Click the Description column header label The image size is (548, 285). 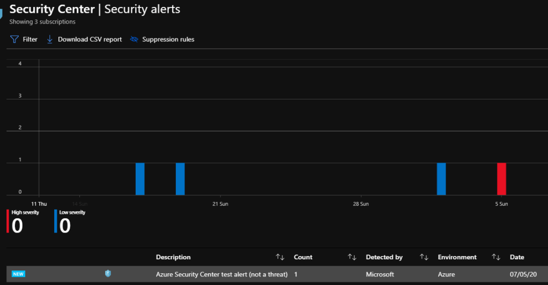coord(173,257)
